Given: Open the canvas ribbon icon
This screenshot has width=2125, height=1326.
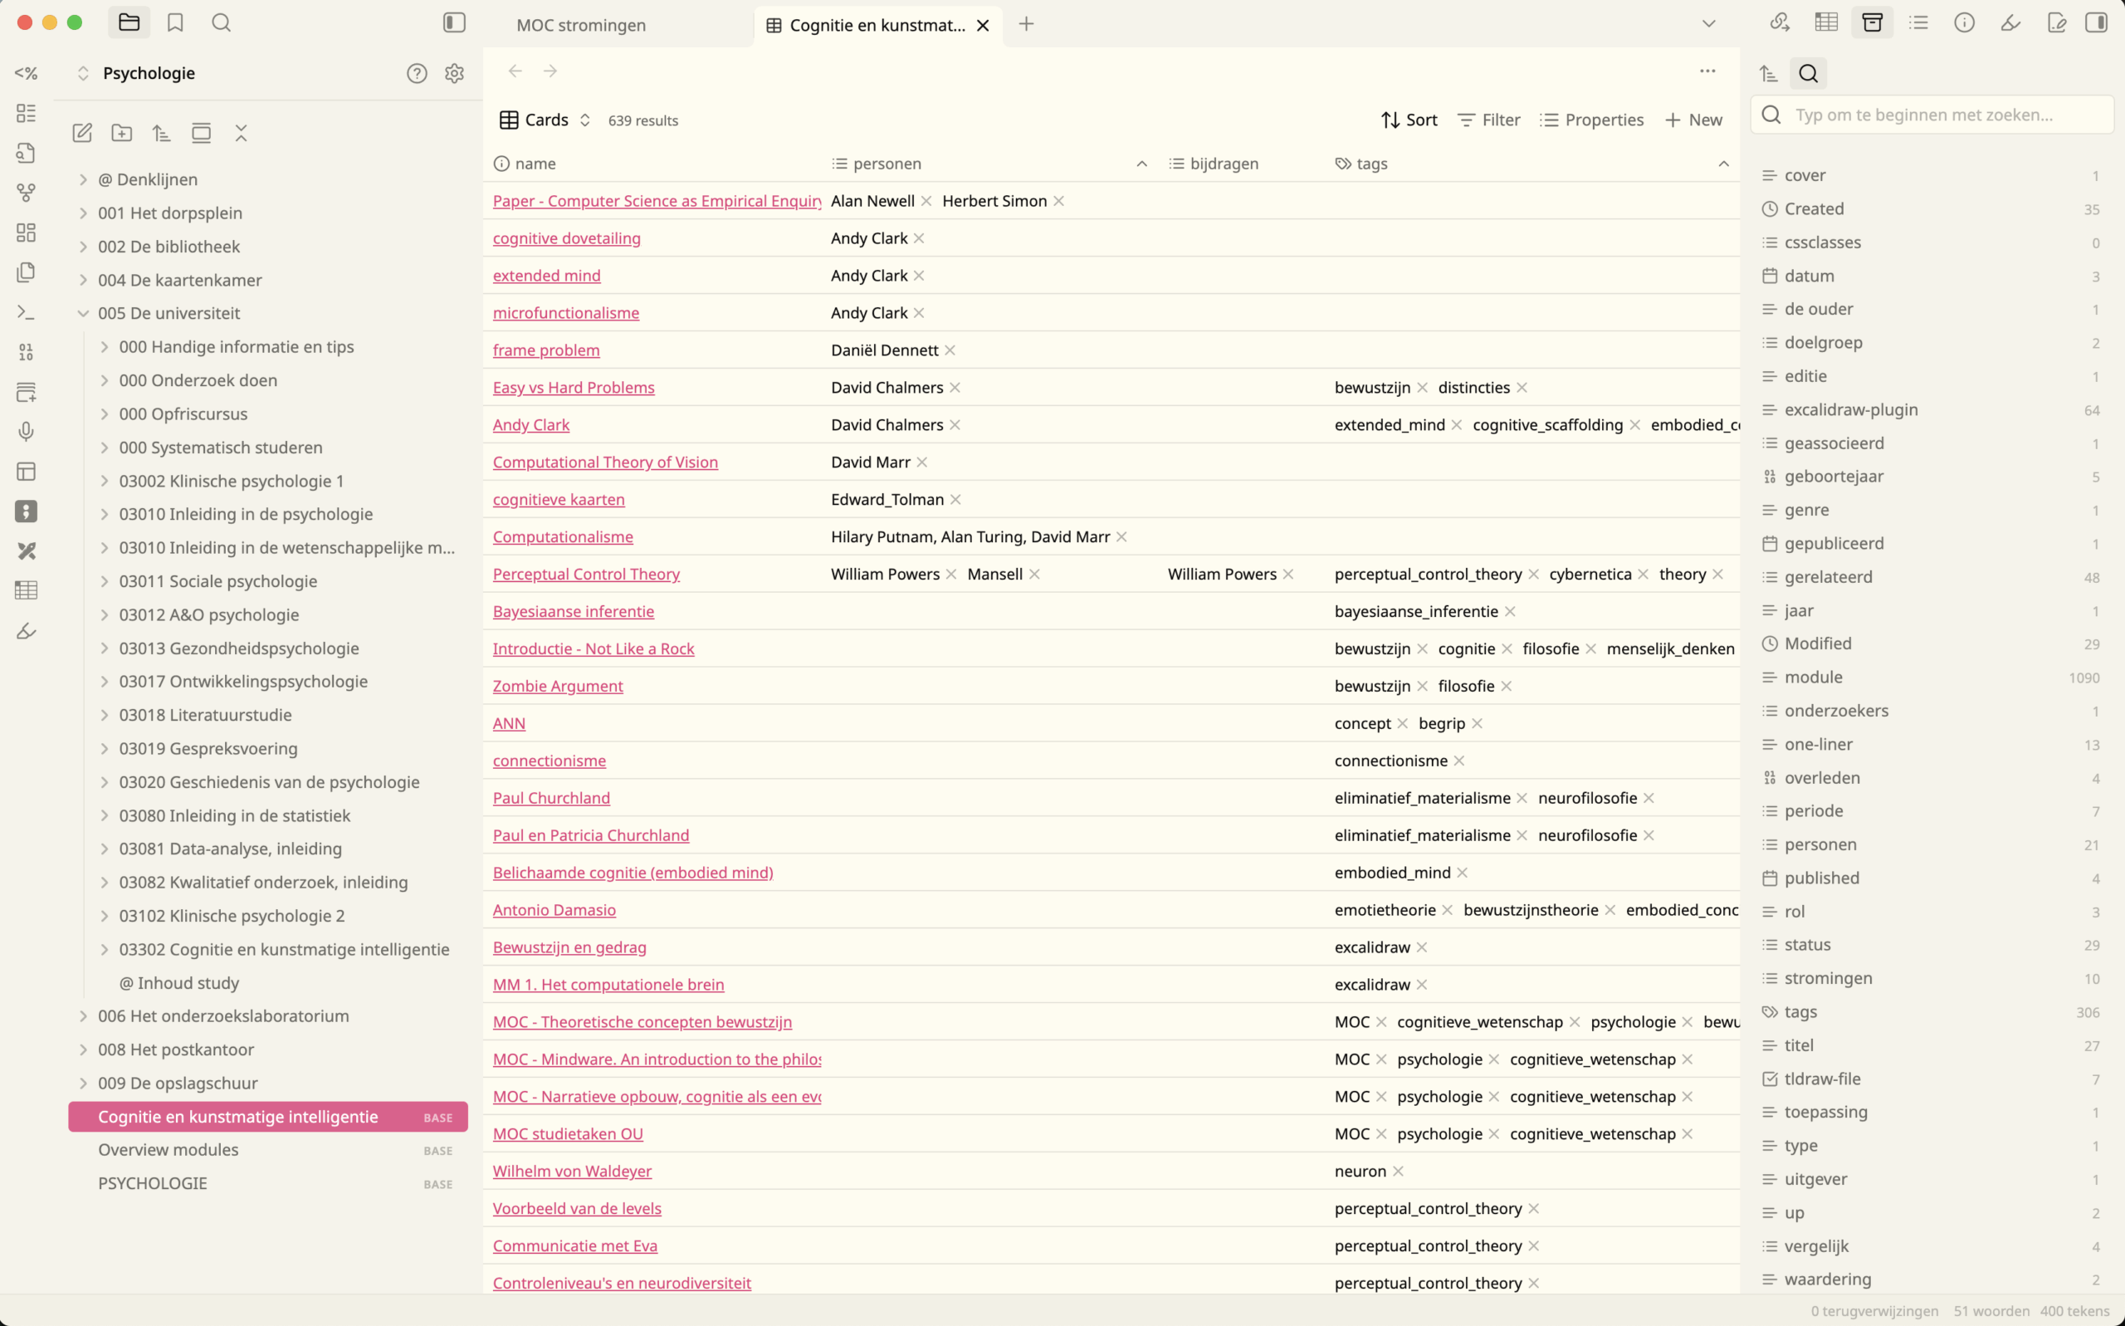Looking at the screenshot, I should (x=27, y=232).
